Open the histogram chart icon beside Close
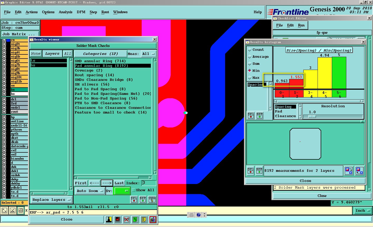 (153, 219)
